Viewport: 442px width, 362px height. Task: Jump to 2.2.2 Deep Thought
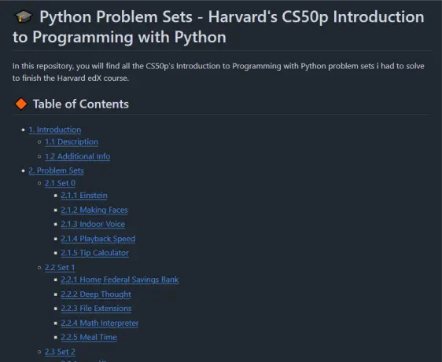[x=96, y=294]
